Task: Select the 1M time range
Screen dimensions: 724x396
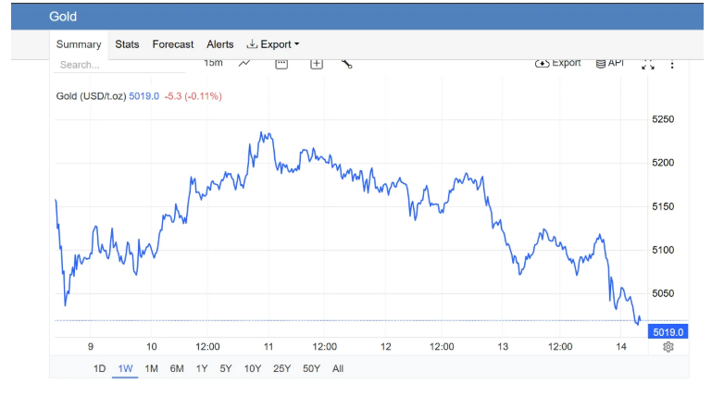Action: pyautogui.click(x=151, y=368)
